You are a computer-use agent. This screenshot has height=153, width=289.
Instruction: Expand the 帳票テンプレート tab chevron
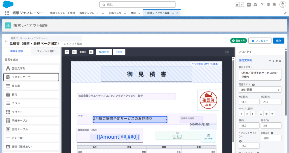coord(103,13)
